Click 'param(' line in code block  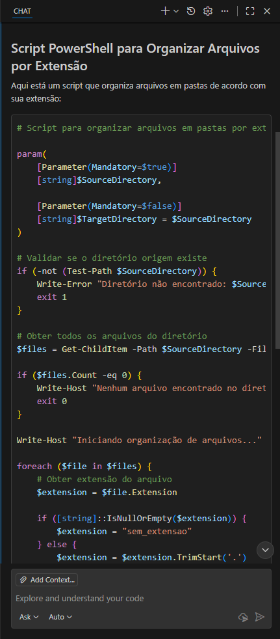pyautogui.click(x=32, y=154)
